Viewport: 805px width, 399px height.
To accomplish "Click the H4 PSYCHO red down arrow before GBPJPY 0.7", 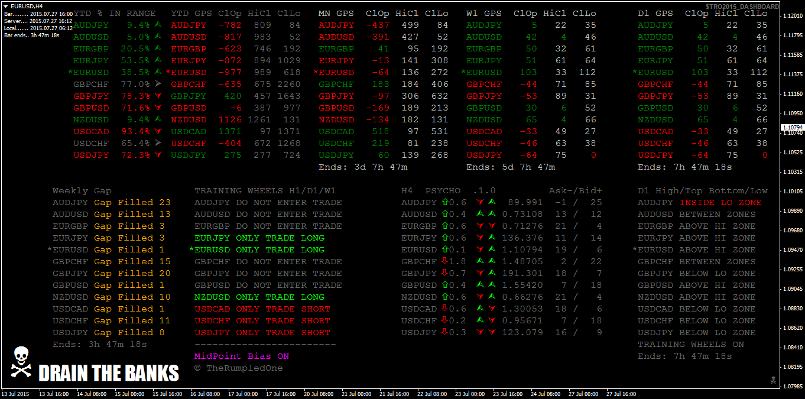I will click(x=445, y=273).
